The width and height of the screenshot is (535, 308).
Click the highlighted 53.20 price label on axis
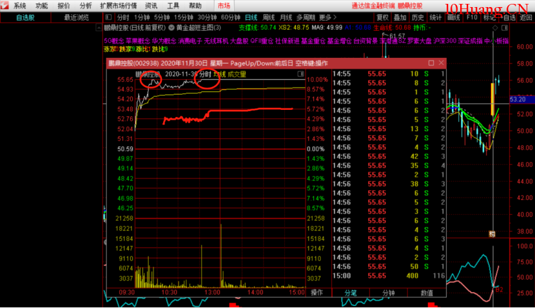pyautogui.click(x=521, y=99)
